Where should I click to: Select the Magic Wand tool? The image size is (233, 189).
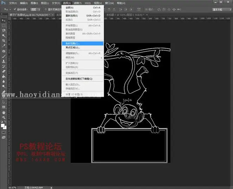pos(4,35)
